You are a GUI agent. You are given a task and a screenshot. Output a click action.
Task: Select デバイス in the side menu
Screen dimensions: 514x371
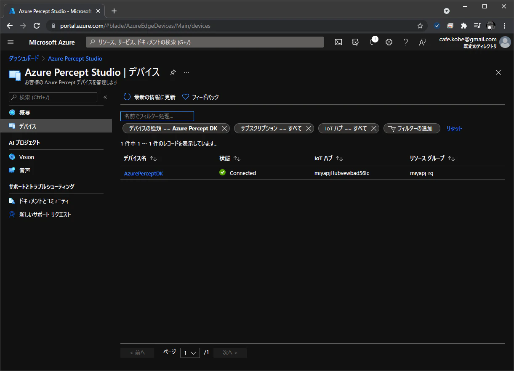56,126
